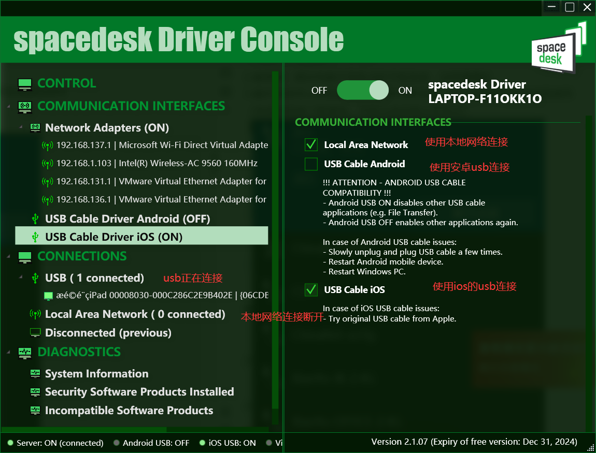596x453 pixels.
Task: Click antenna icon beside 192.168.131.1
Action: tap(47, 182)
